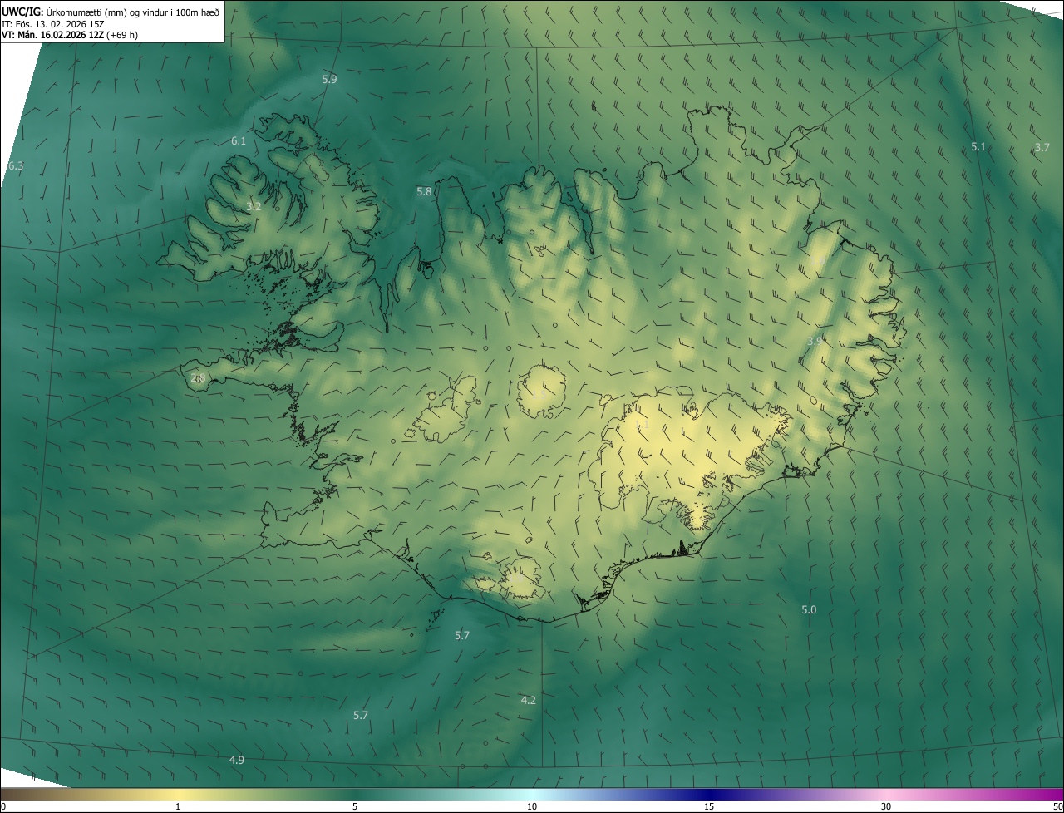Click the "VT: Mán. 16.02.2026 12Z (+69 h)" line
The image size is (1064, 813).
point(70,35)
